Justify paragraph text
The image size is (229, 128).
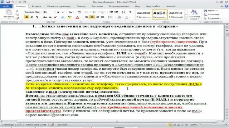pyautogui.click(x=103, y=17)
